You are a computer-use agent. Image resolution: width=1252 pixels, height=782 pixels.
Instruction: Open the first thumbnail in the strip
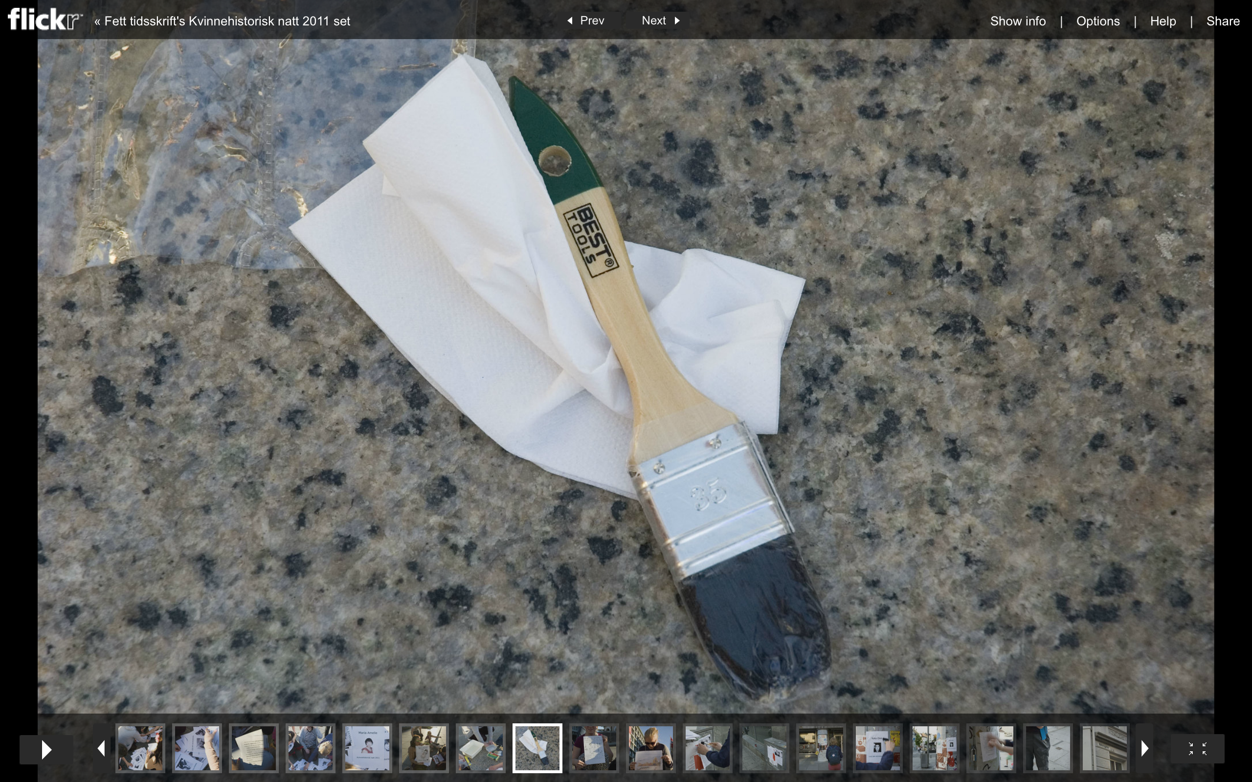pyautogui.click(x=140, y=748)
